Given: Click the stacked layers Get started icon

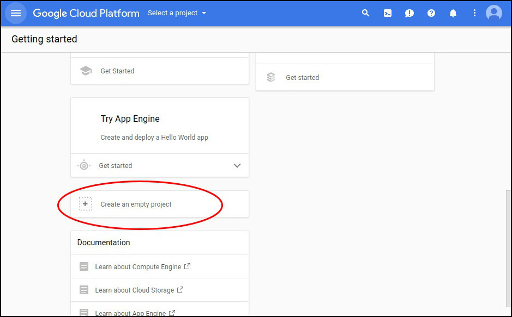Looking at the screenshot, I should [x=271, y=77].
